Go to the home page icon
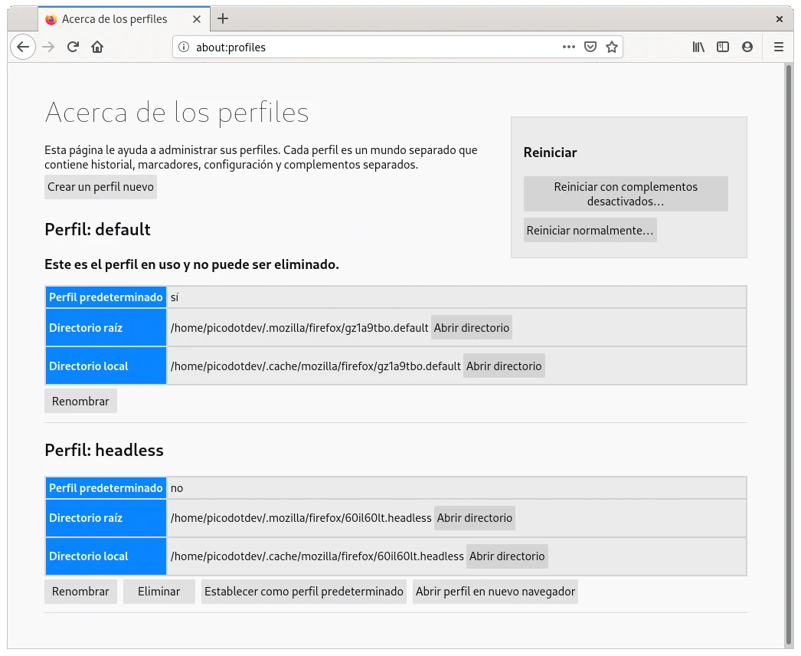The height and width of the screenshot is (656, 801). pyautogui.click(x=97, y=47)
